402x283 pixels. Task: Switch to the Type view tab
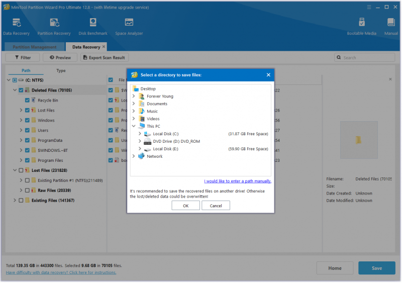(x=61, y=70)
